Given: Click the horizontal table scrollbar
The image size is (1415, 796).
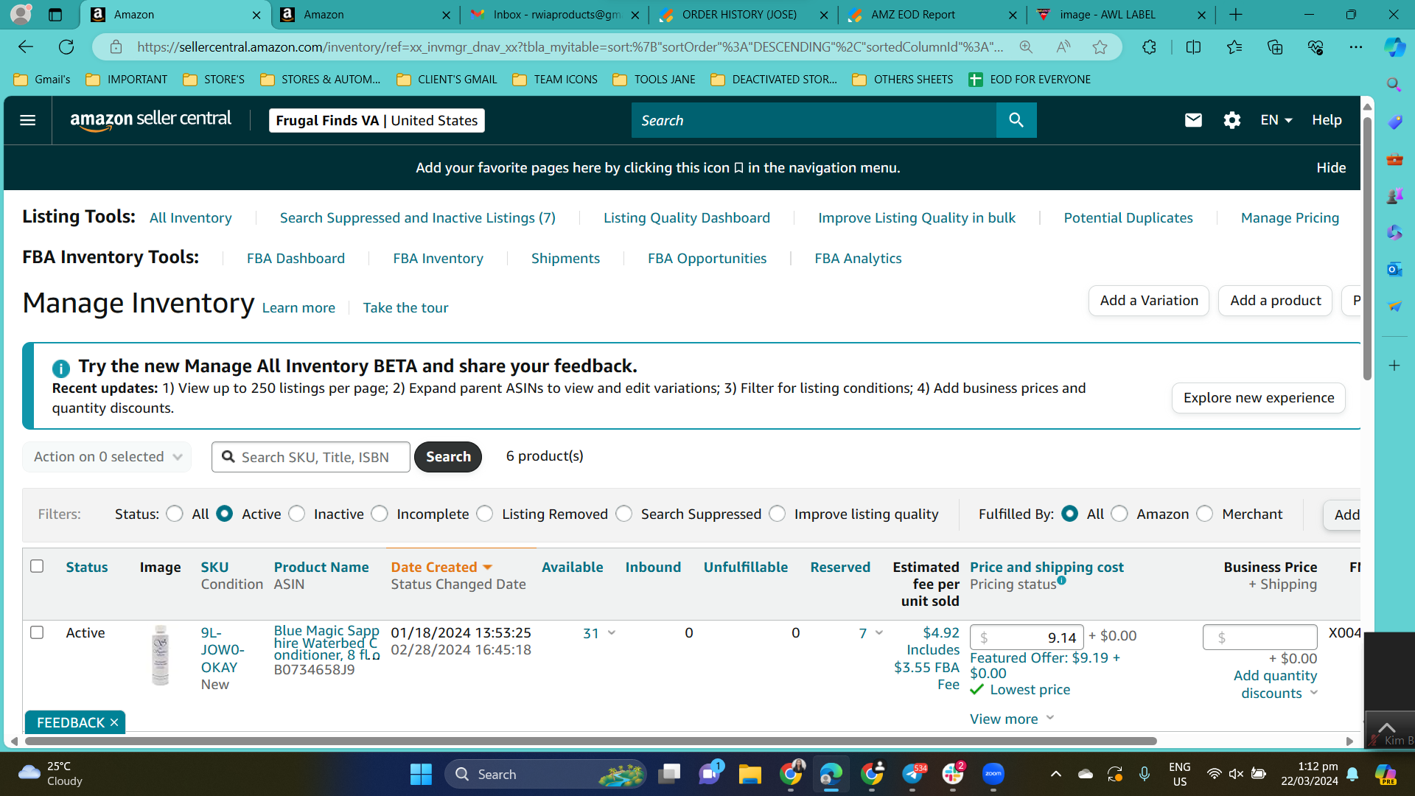Looking at the screenshot, I should 590,741.
